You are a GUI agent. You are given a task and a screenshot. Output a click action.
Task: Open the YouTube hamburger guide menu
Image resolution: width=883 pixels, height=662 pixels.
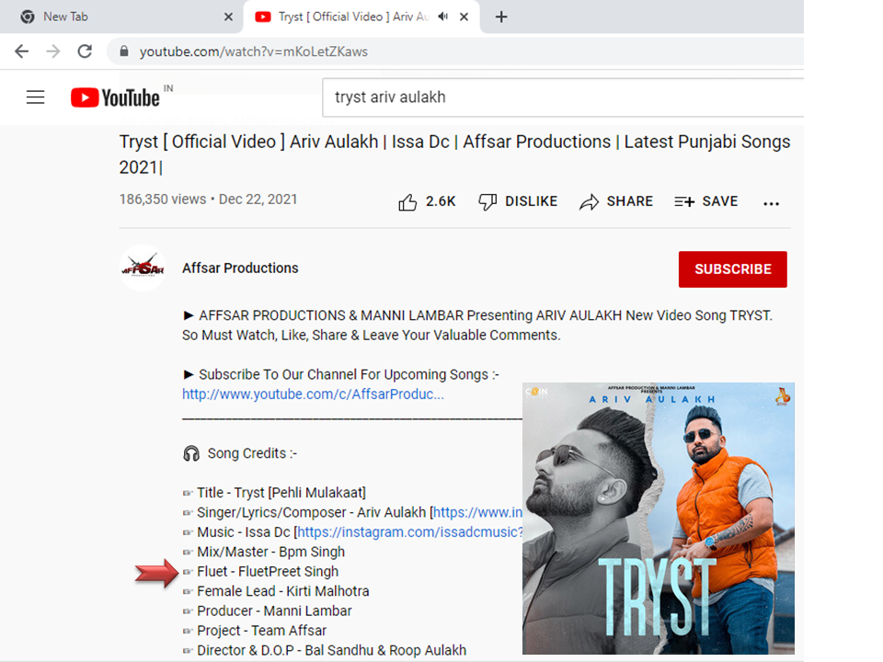click(35, 97)
